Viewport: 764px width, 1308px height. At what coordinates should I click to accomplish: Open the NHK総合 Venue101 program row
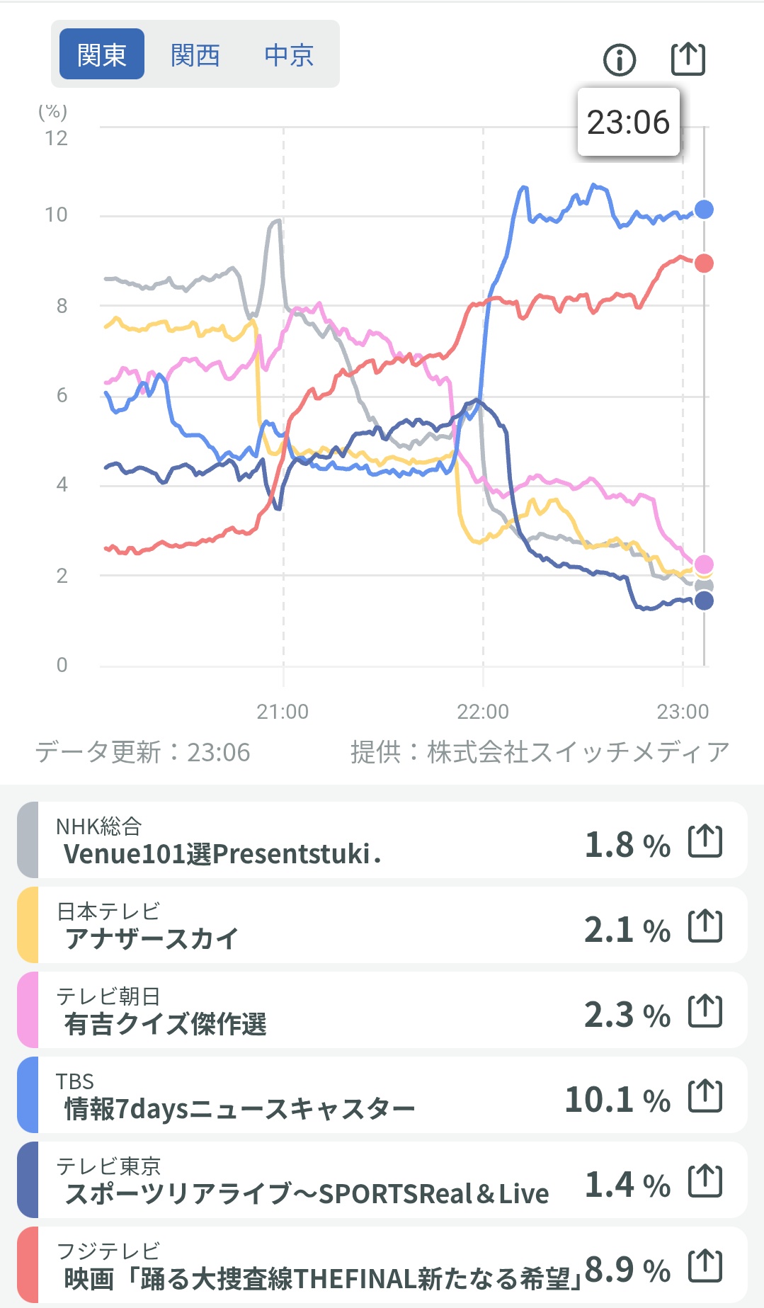tap(382, 841)
